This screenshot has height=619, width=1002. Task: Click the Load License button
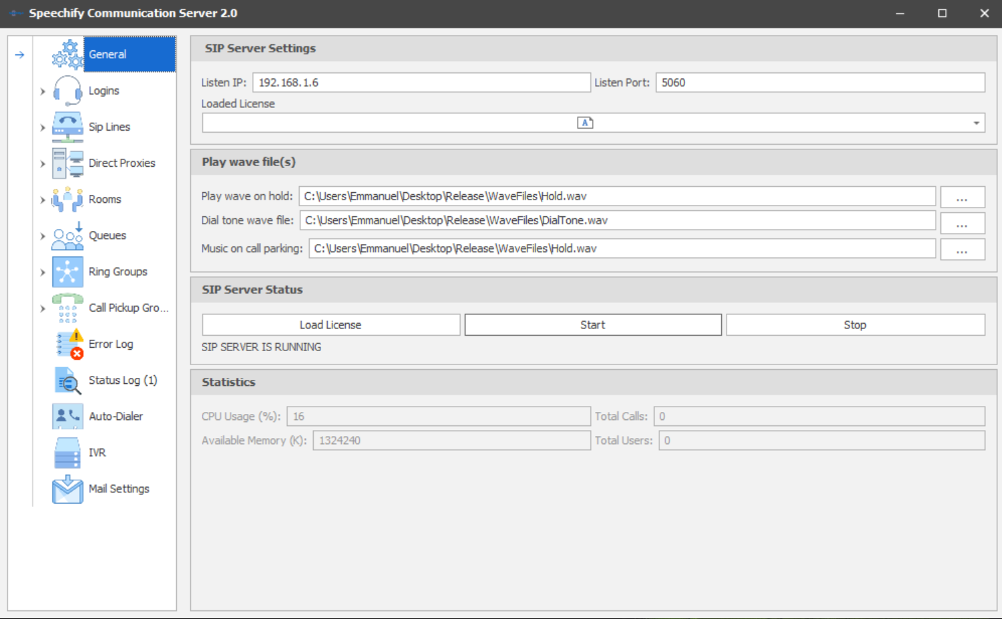[330, 325]
